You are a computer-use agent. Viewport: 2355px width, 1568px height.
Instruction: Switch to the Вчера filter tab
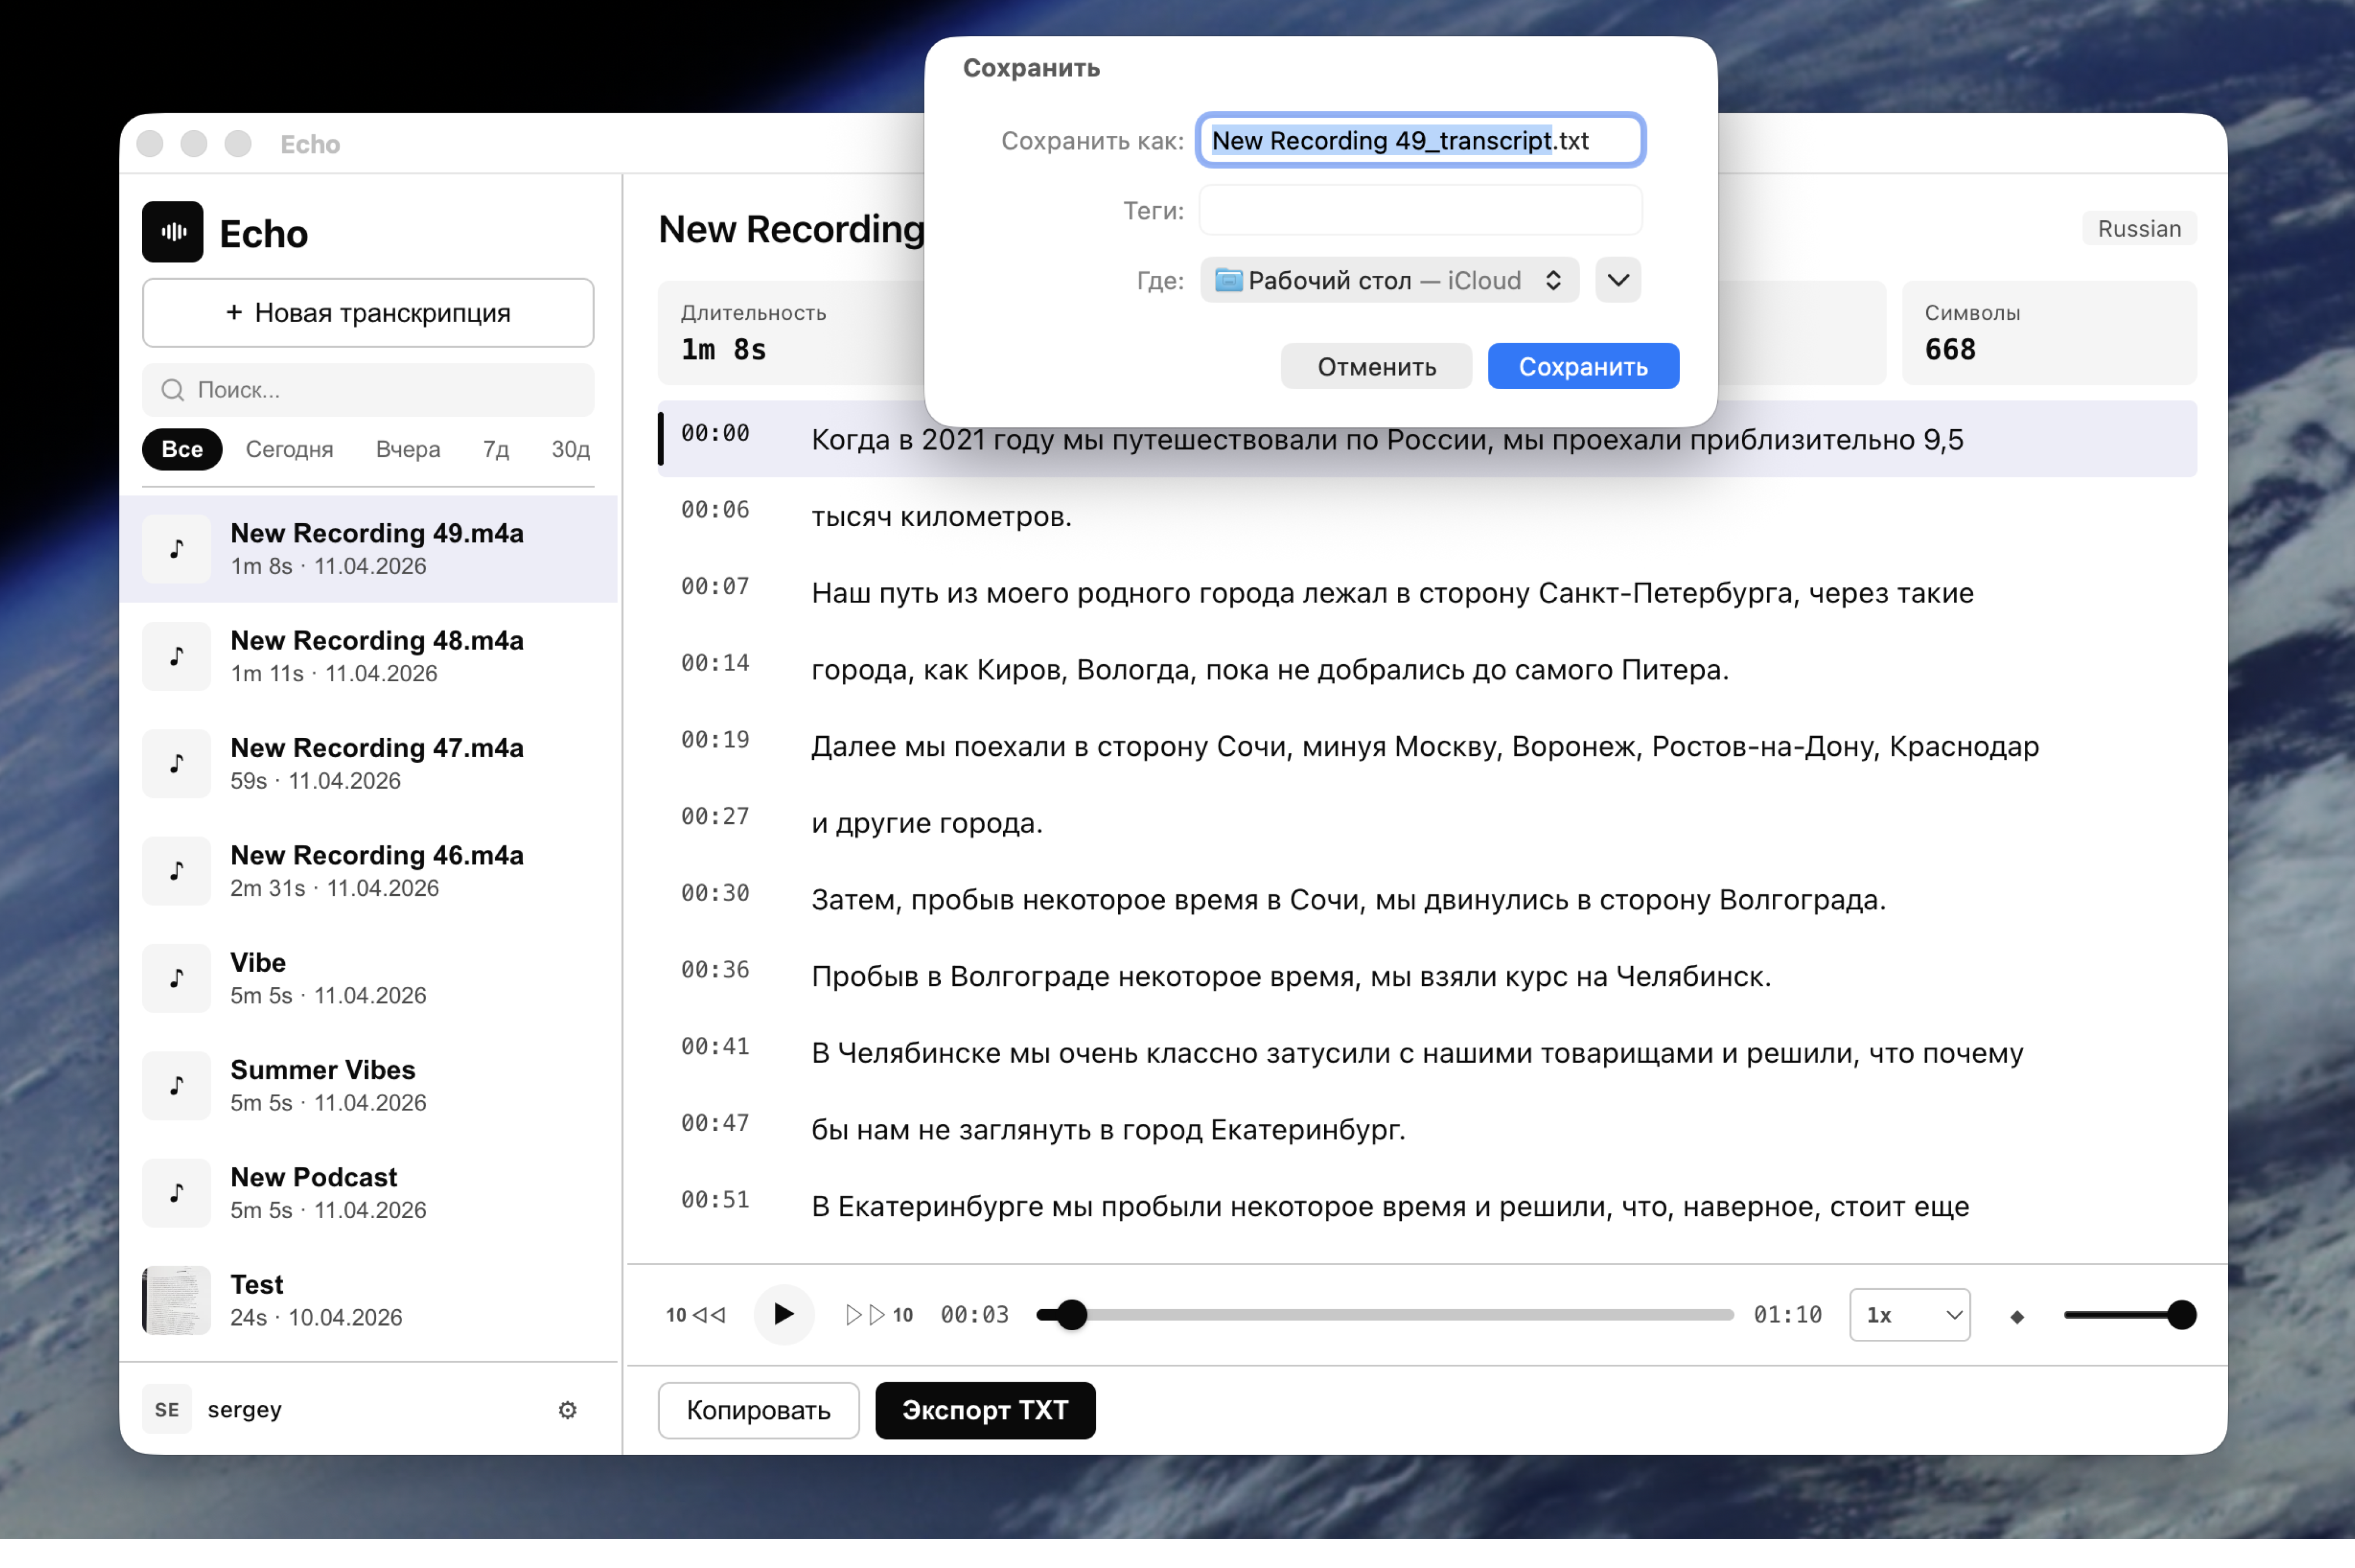pyautogui.click(x=407, y=449)
